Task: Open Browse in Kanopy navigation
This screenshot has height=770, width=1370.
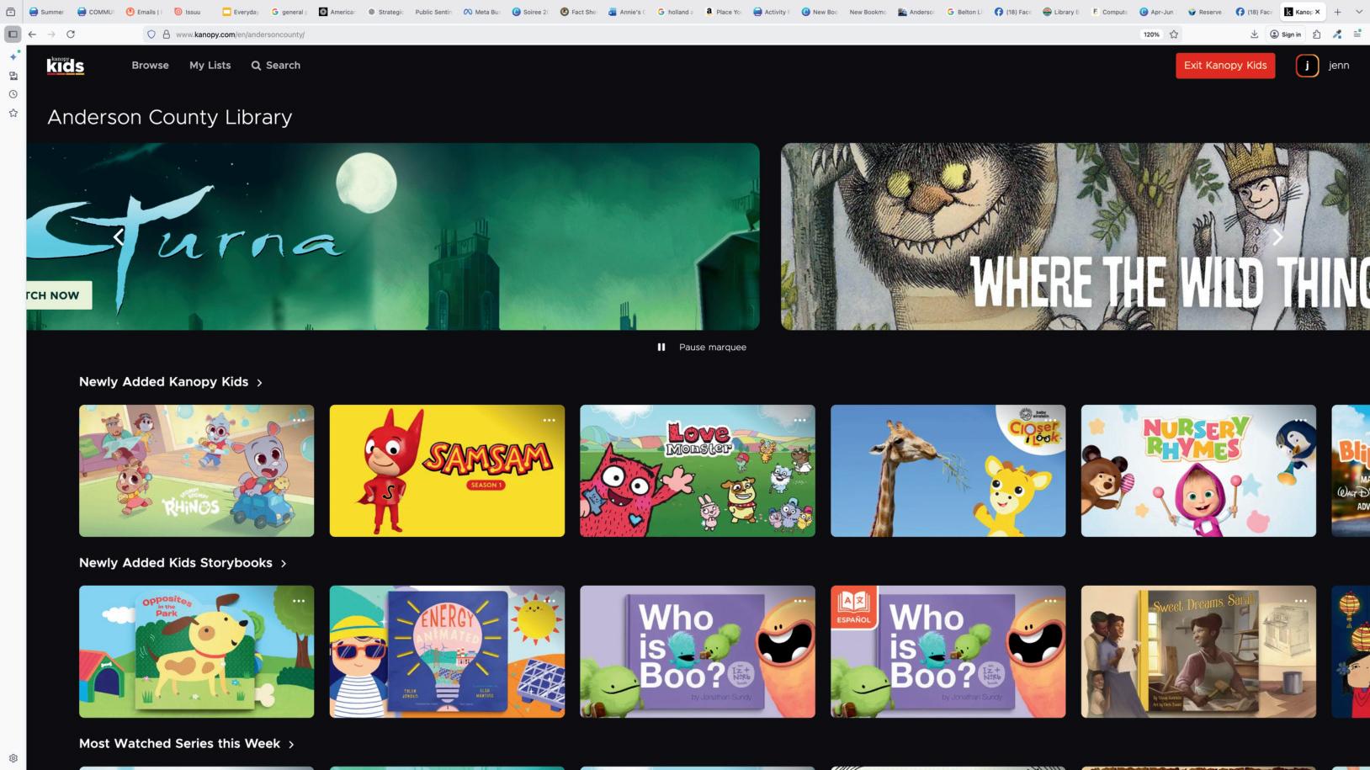Action: [150, 66]
